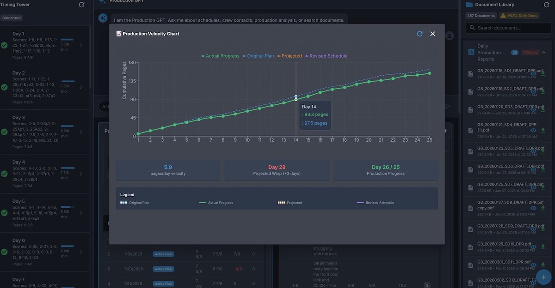Click the Daily Production Reports chart icon

(471, 52)
